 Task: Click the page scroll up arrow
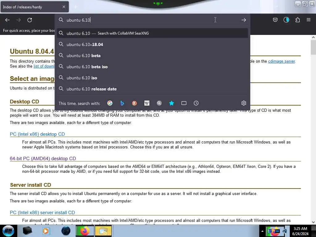point(313,37)
